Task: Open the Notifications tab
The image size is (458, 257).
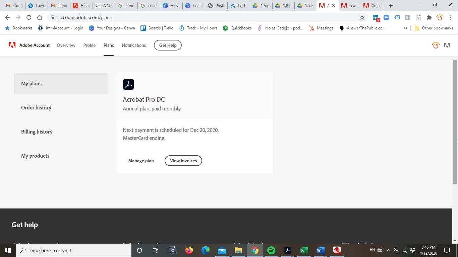Action: [134, 45]
